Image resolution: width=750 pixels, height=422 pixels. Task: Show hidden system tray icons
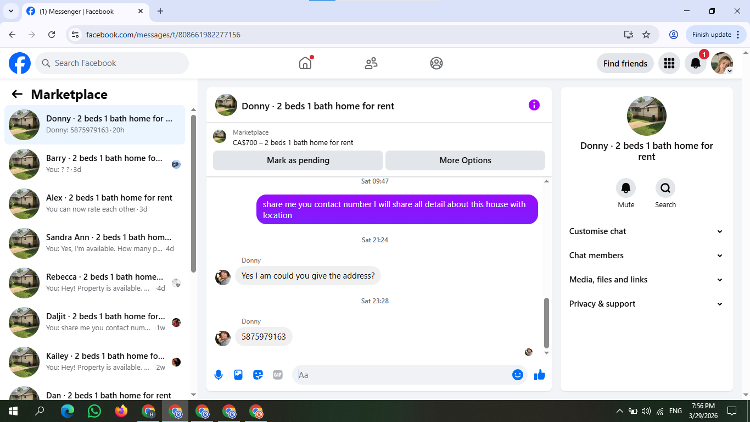[620, 411]
